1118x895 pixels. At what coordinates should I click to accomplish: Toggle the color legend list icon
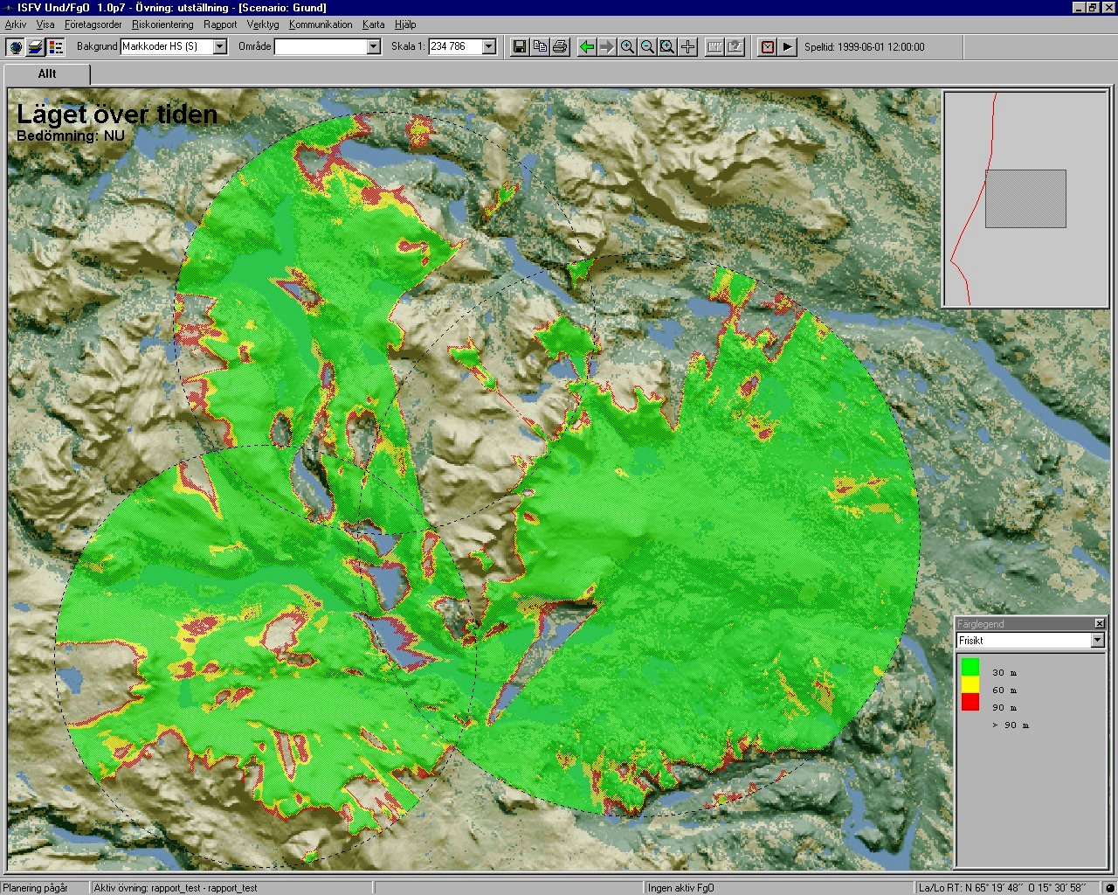click(56, 46)
